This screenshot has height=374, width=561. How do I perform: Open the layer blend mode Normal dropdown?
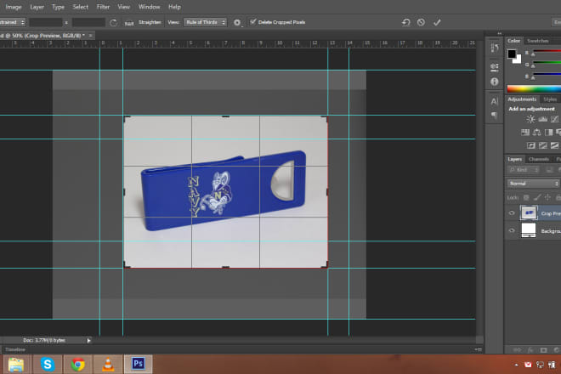533,184
